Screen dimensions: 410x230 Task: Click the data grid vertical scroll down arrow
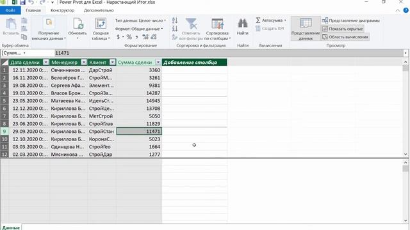pyautogui.click(x=406, y=155)
